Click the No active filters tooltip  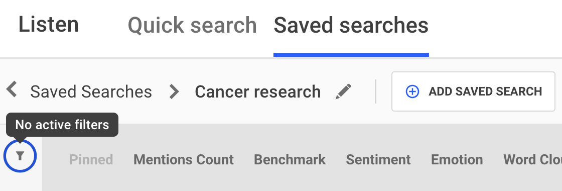[62, 125]
